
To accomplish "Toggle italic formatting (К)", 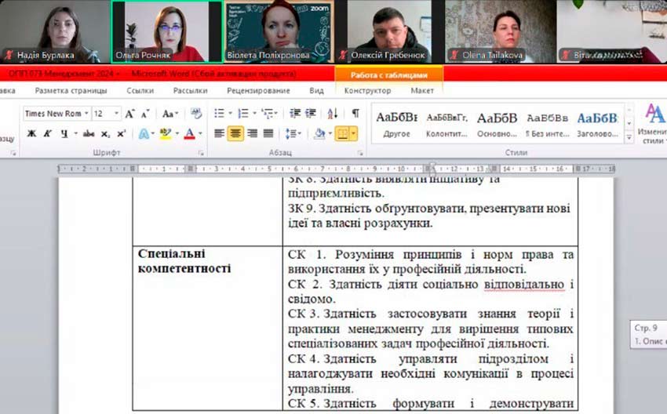I will (46, 134).
